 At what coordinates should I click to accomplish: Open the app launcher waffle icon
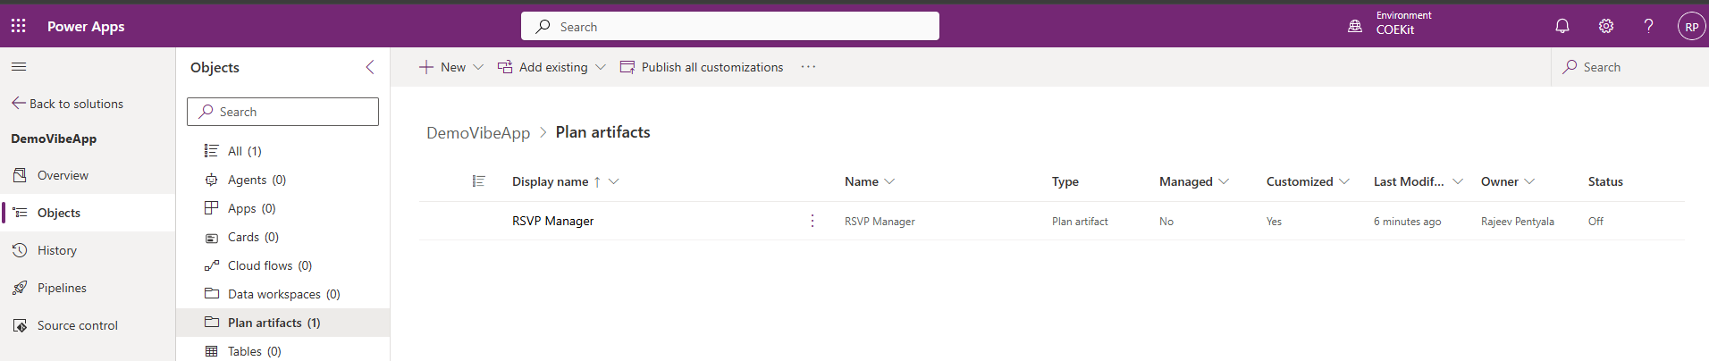point(18,27)
